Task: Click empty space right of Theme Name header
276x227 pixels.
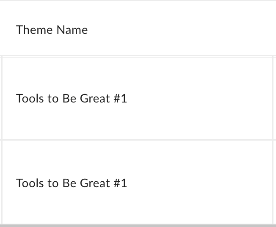Action: [x=181, y=30]
